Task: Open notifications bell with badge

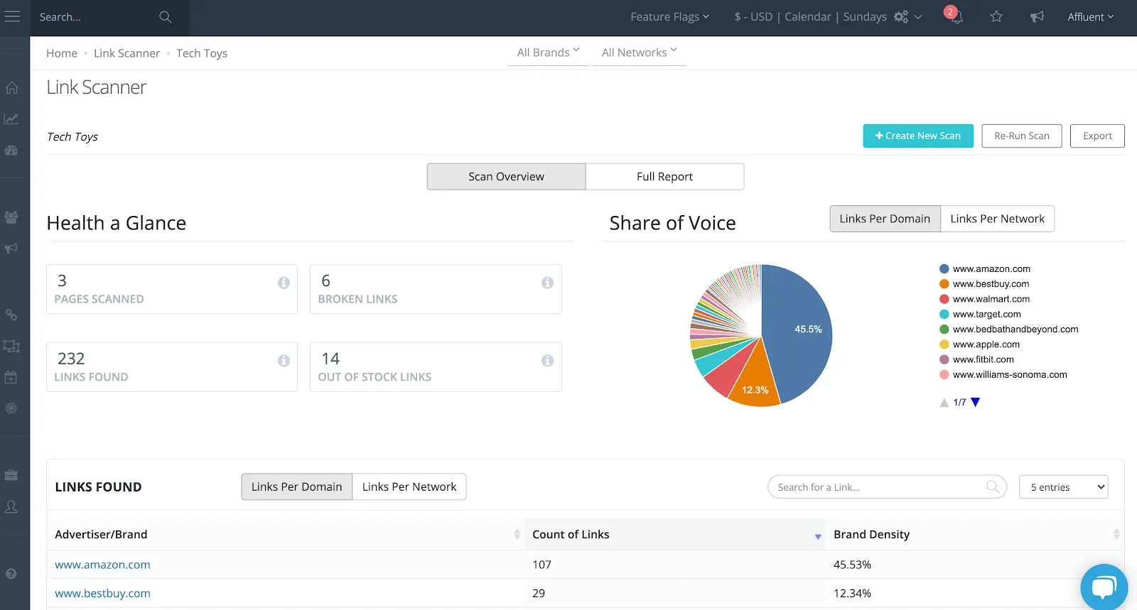Action: (955, 16)
